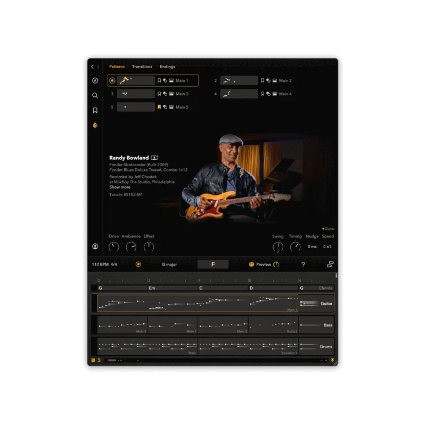Click the layout icon right of help
Viewport: 426px width, 426px height.
click(x=330, y=264)
